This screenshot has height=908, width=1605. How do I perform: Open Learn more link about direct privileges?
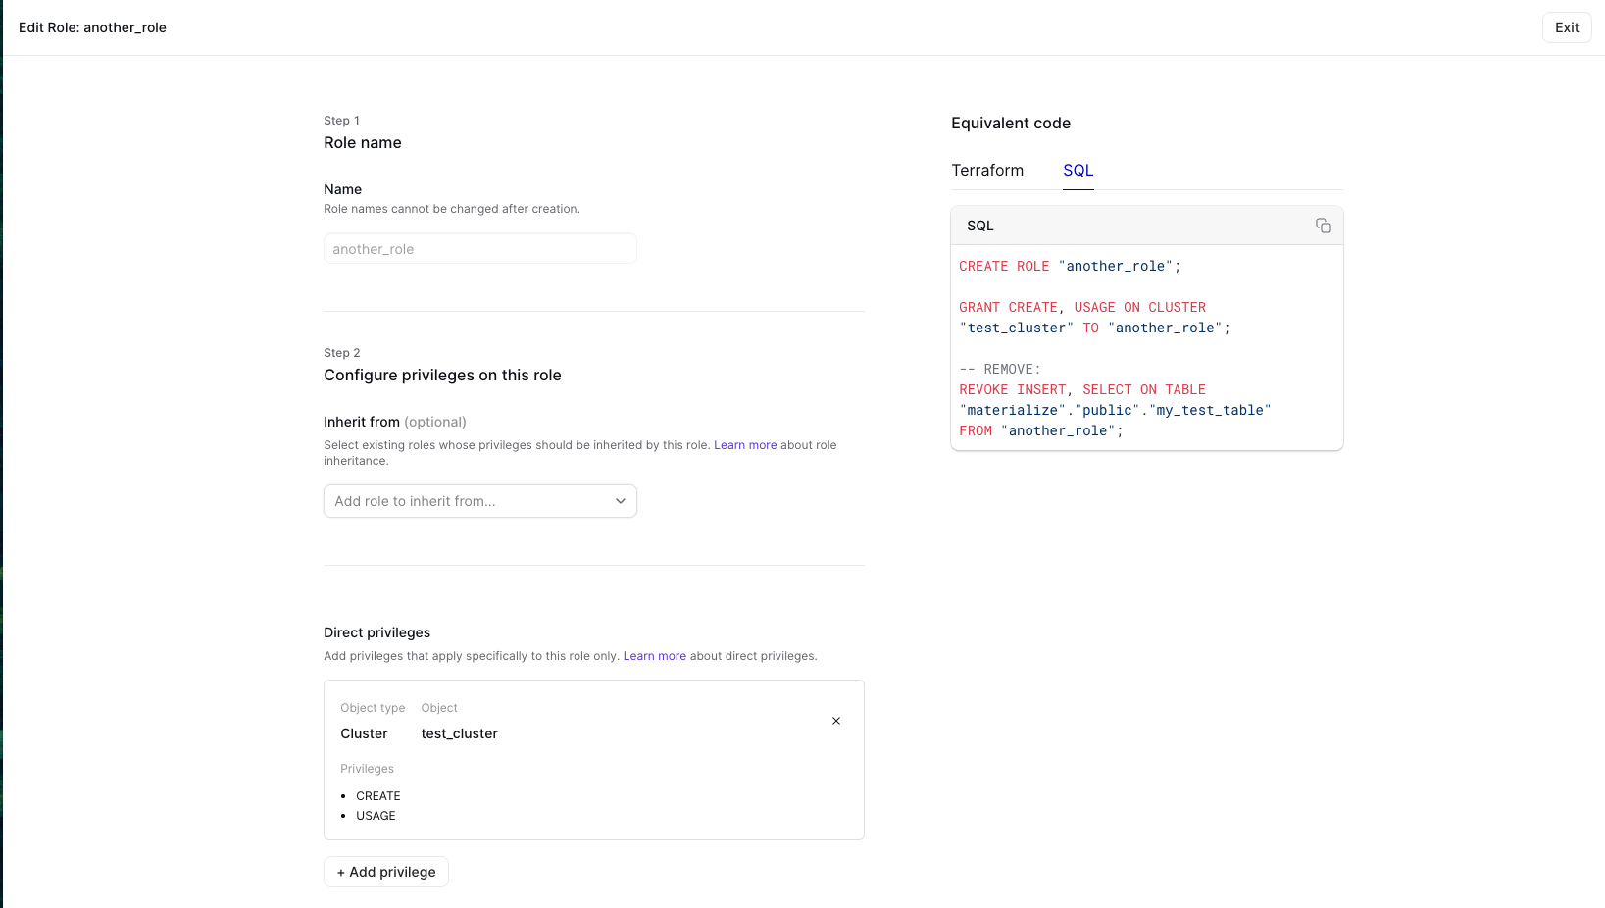point(654,656)
